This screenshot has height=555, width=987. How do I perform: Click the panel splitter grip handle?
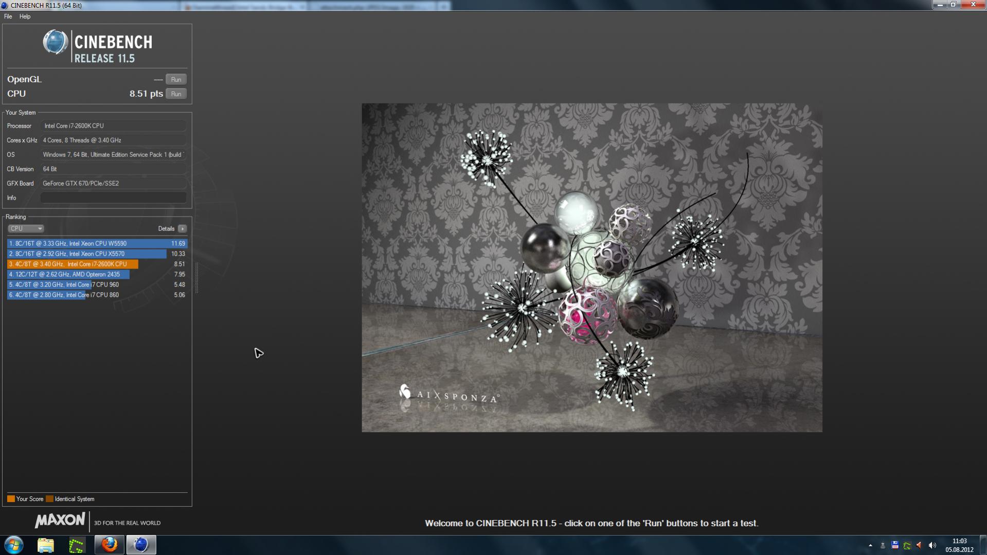click(196, 278)
